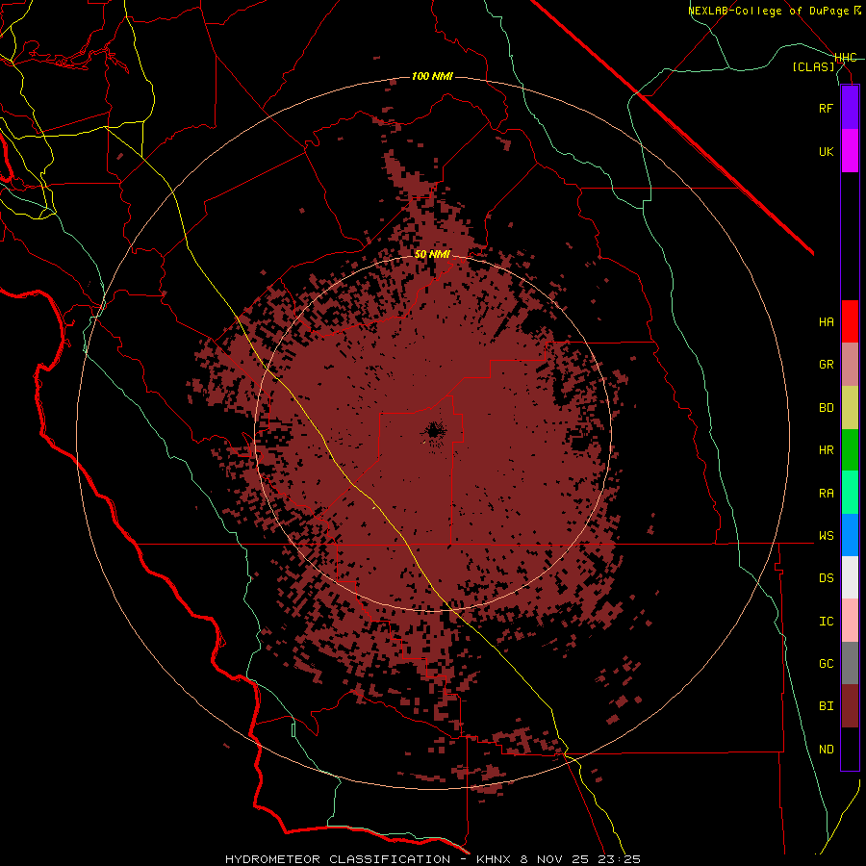Click the NEXLAB-College of DuPage credit text
866x866 pixels.
775,11
